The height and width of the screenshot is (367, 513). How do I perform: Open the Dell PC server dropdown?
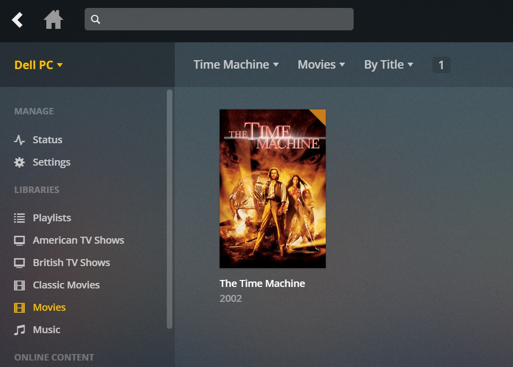coord(38,65)
